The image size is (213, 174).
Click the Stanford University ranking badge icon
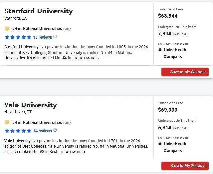[7, 29]
